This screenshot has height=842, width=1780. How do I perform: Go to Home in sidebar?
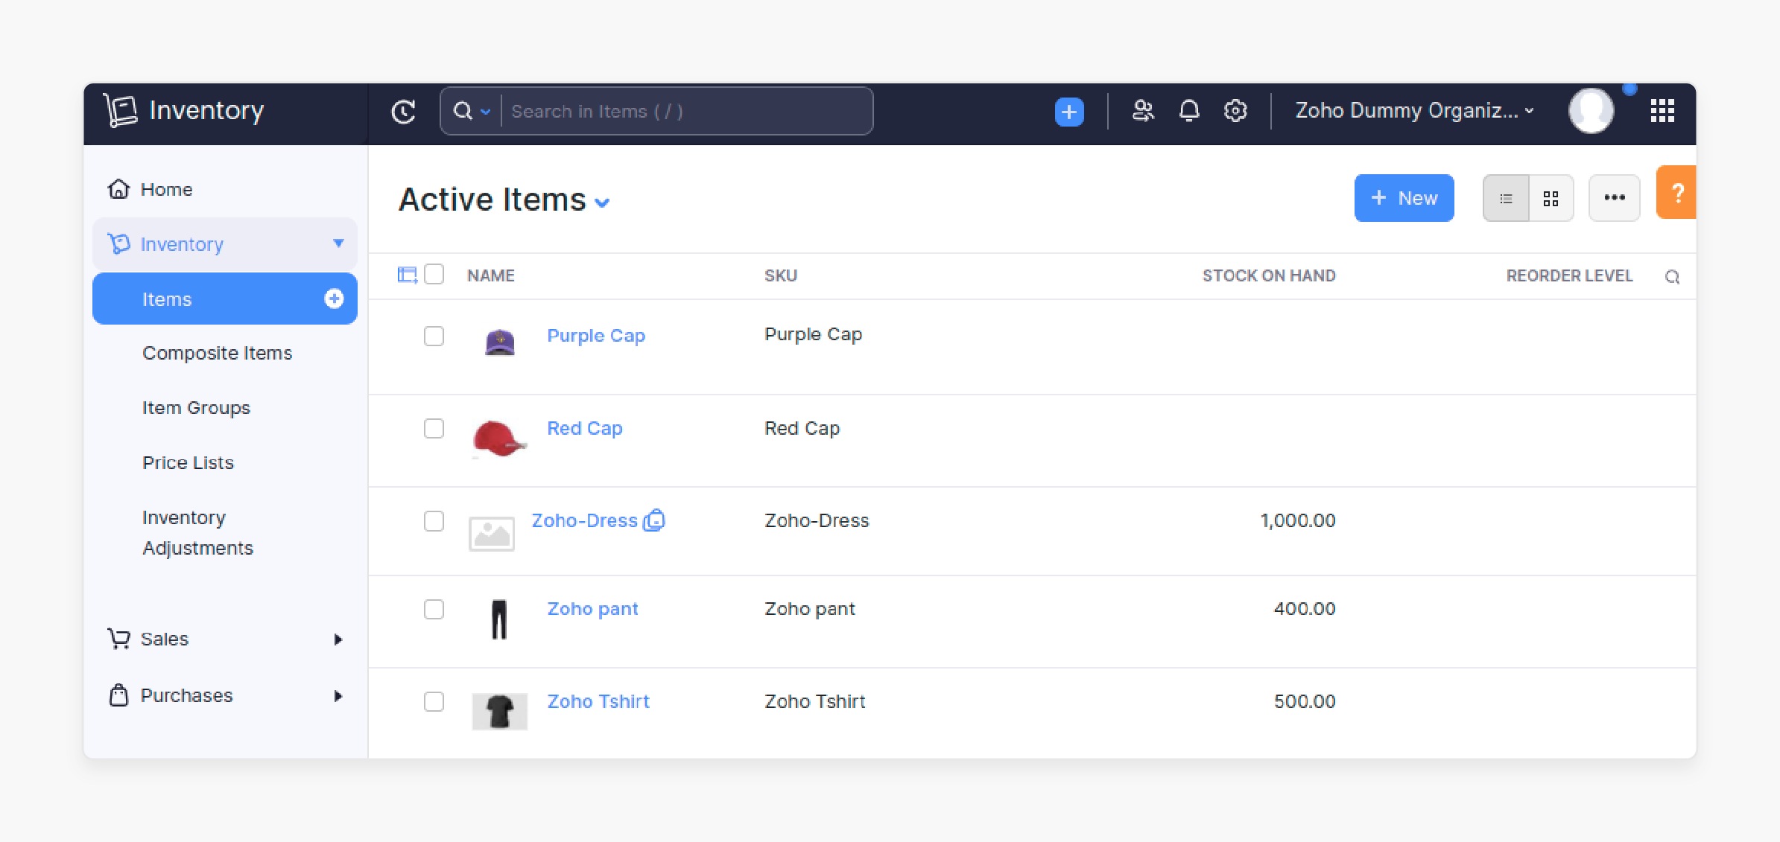167,189
